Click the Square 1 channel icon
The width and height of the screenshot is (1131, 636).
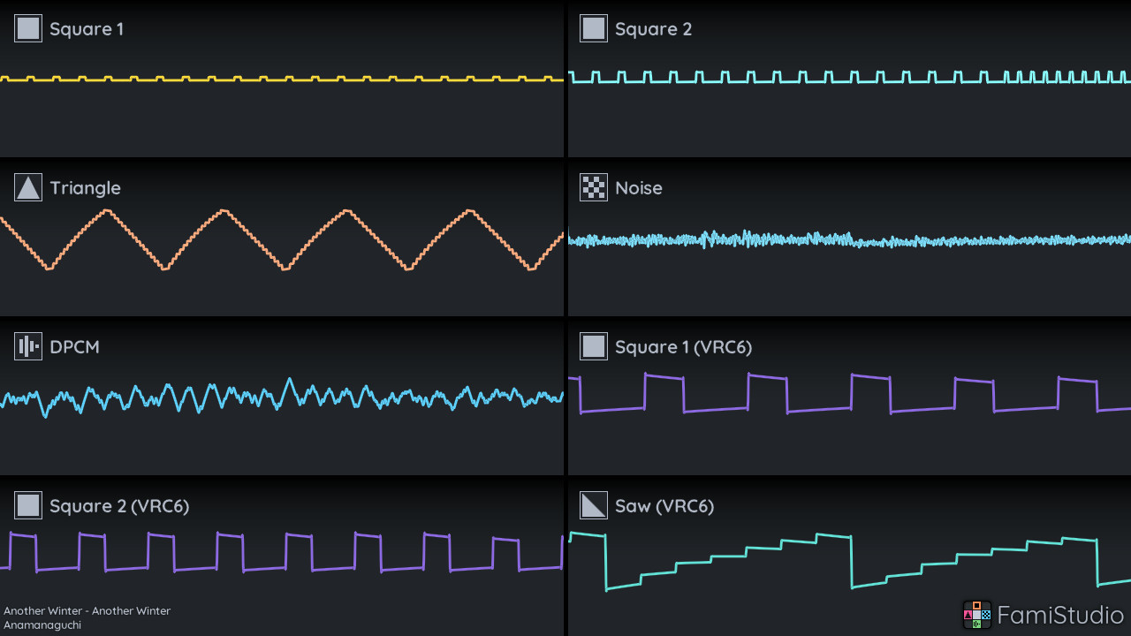coord(28,28)
